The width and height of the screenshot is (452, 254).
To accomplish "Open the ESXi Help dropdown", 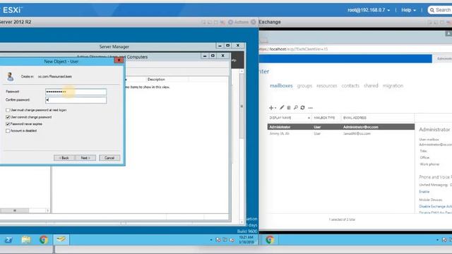I will pos(408,10).
